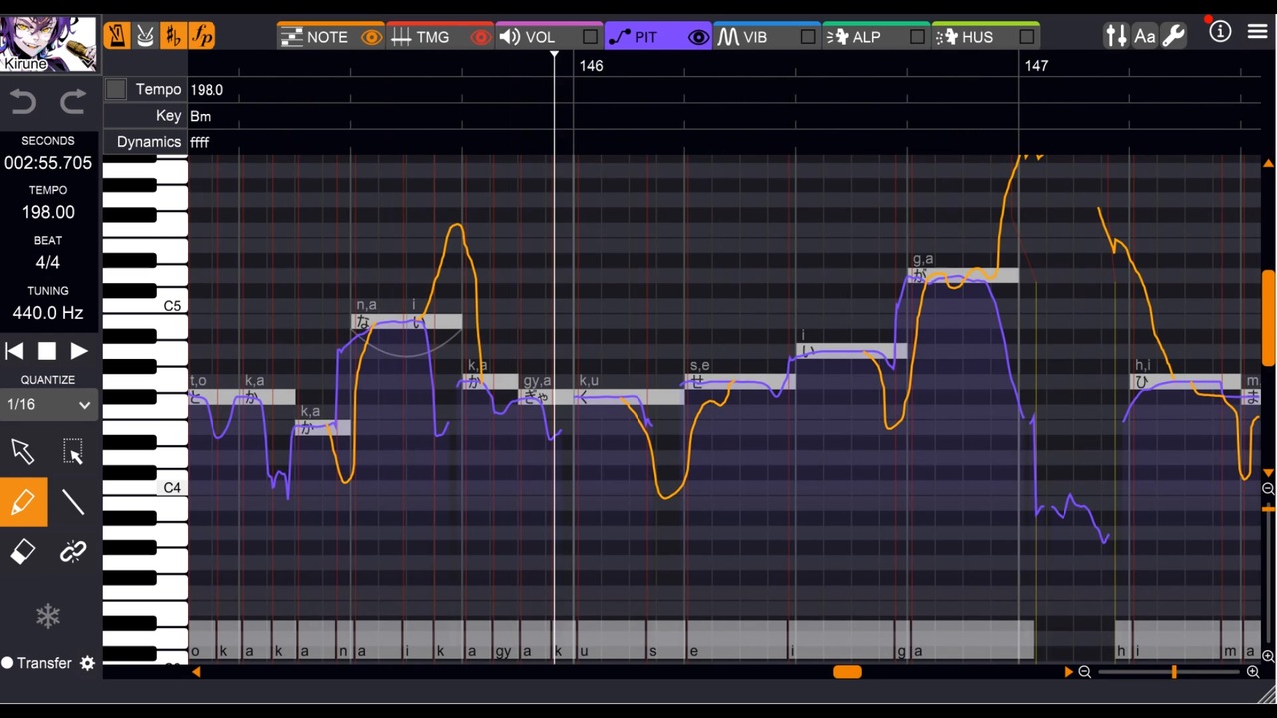Click the horizontal zoom slider handle
The height and width of the screenshot is (718, 1277).
[x=1174, y=672]
